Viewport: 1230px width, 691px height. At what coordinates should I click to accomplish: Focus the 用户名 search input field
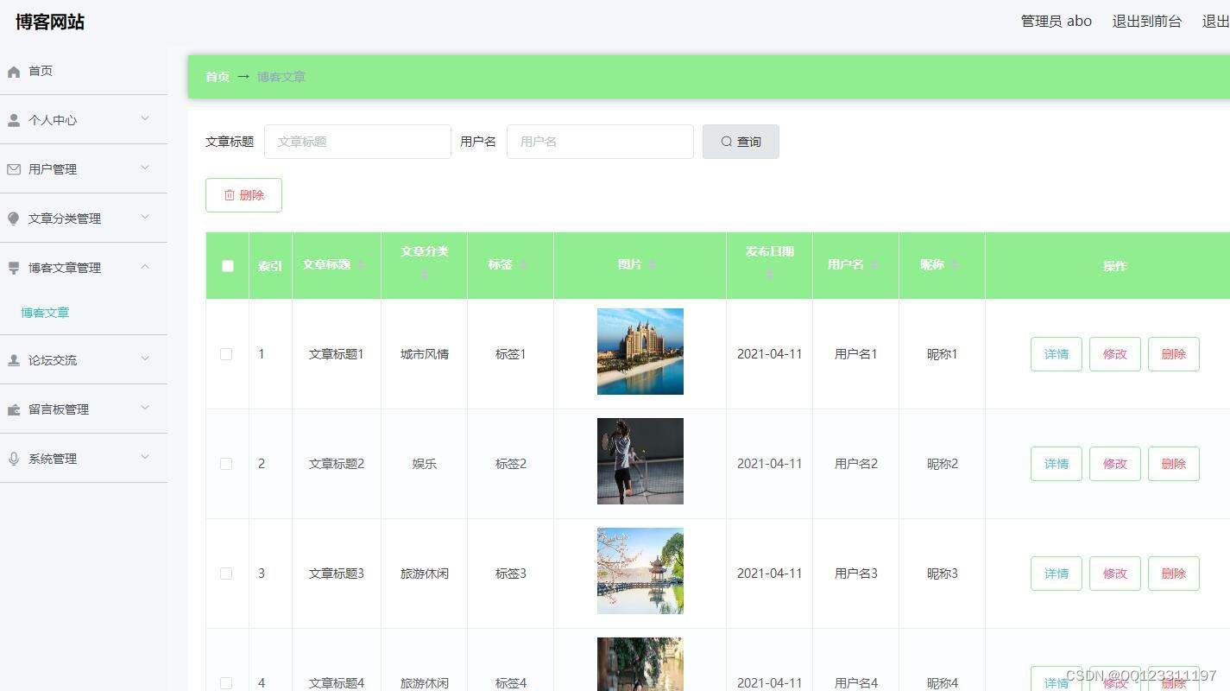[x=600, y=142]
